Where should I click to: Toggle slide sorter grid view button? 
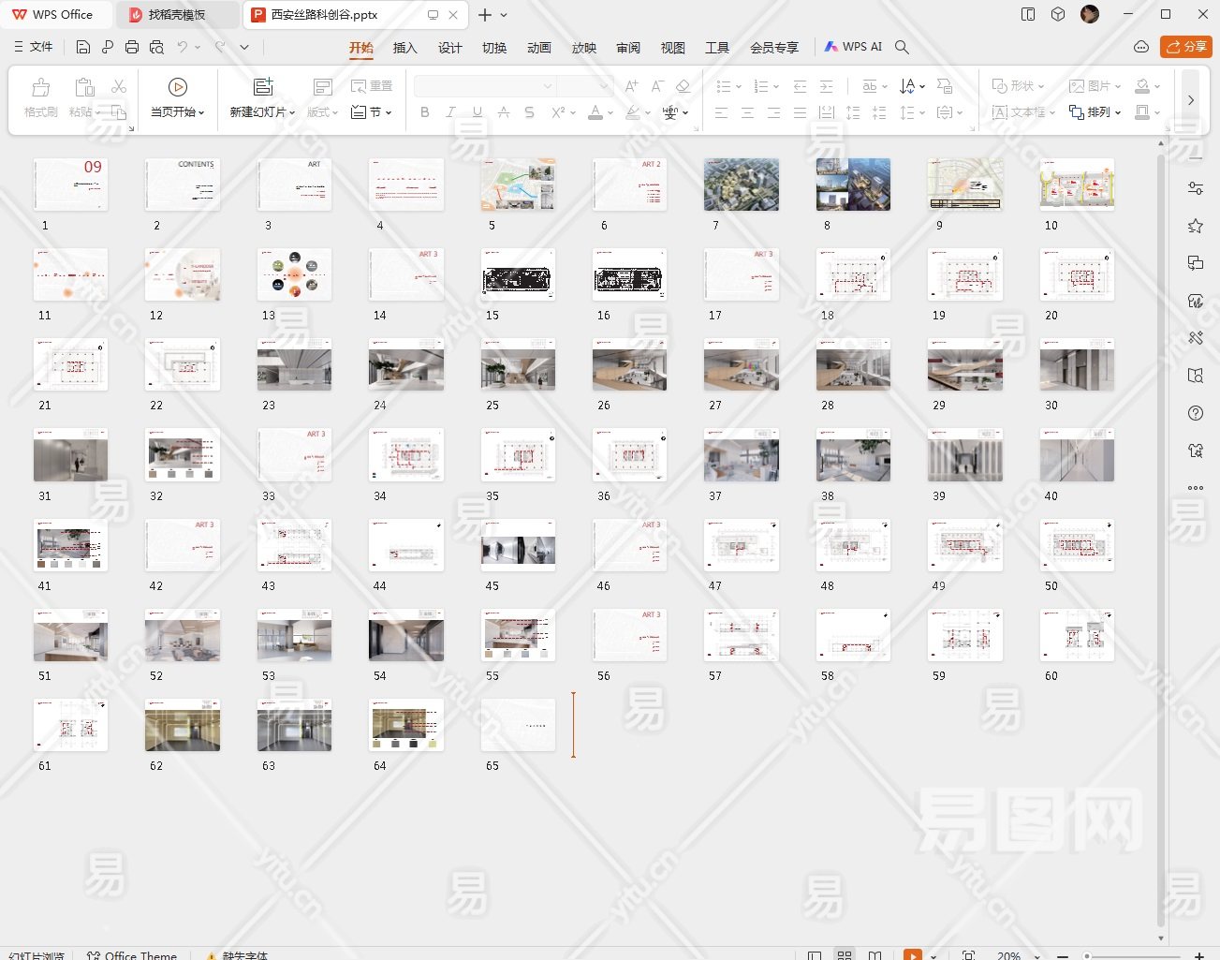845,955
